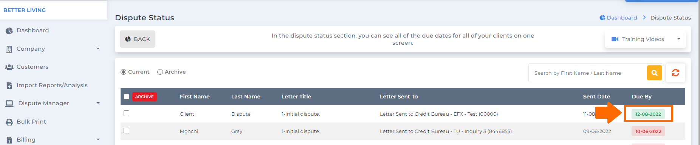
Task: Click the Bulk Print printer icon
Action: click(x=9, y=122)
